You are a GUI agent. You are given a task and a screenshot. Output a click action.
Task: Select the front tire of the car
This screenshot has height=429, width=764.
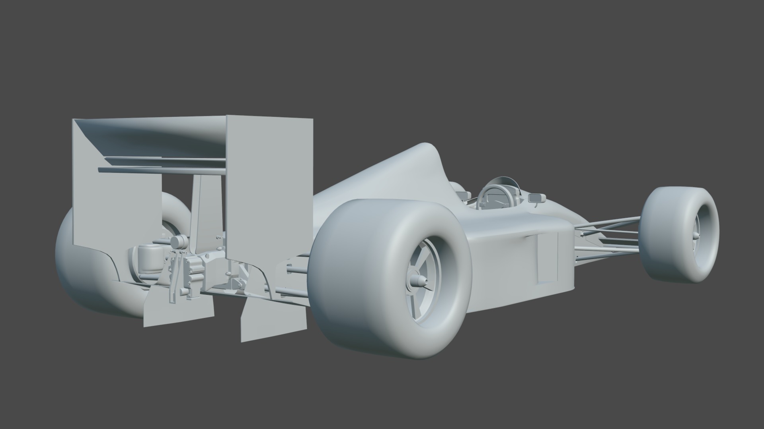tap(679, 234)
